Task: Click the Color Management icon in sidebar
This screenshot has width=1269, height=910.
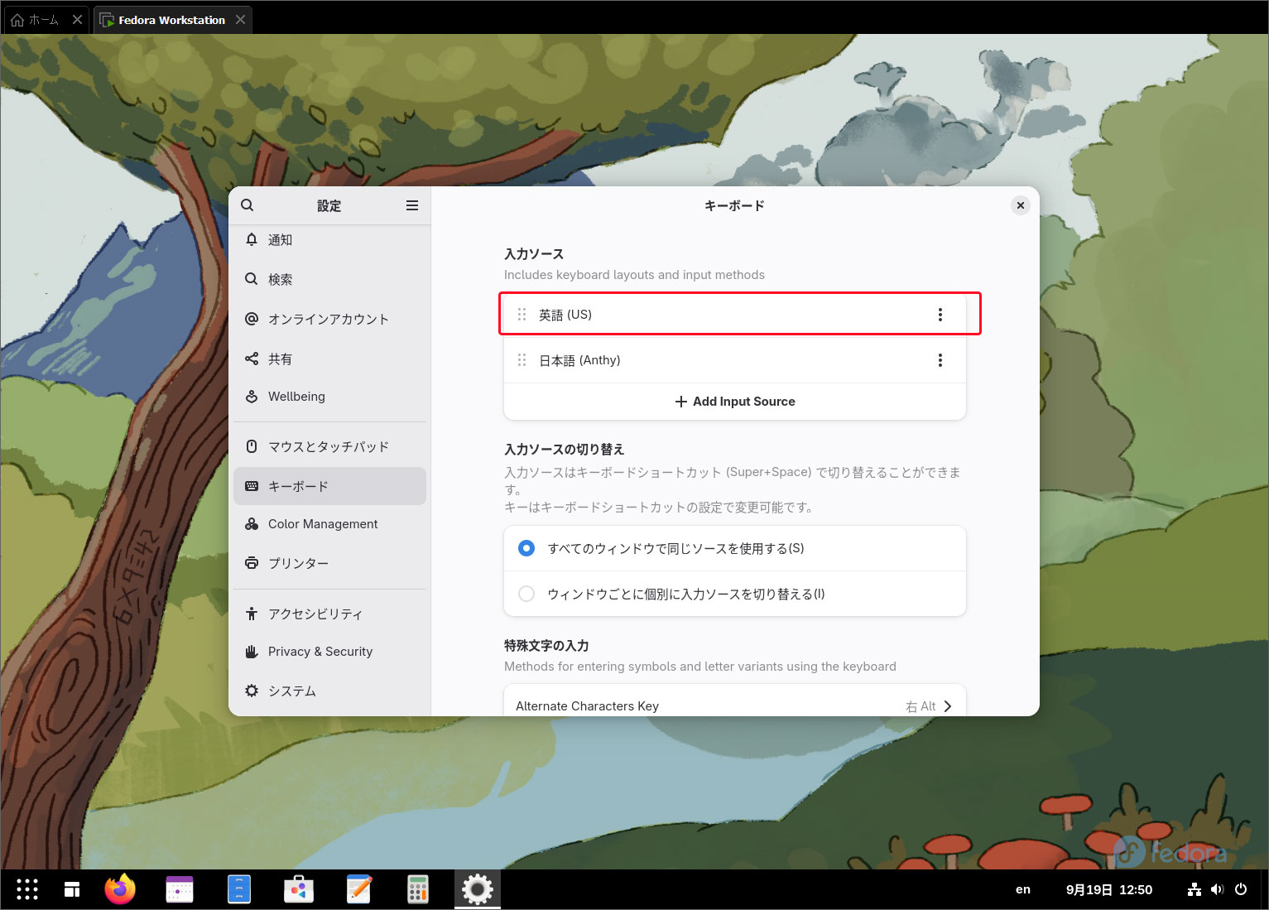Action: pyautogui.click(x=252, y=524)
